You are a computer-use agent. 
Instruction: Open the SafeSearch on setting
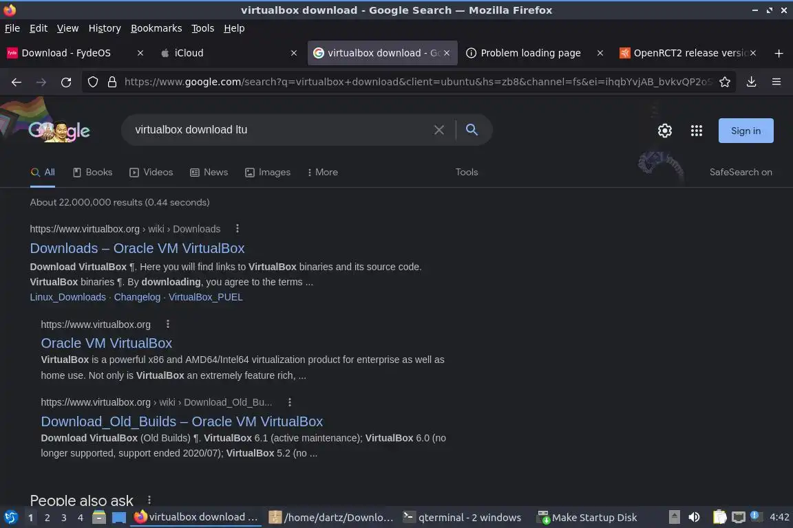(741, 173)
